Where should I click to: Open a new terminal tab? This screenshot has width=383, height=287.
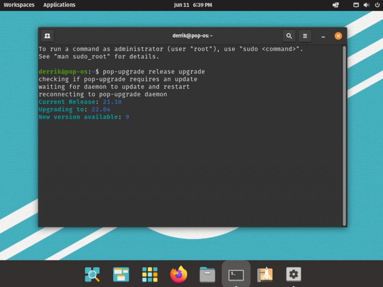[x=47, y=36]
